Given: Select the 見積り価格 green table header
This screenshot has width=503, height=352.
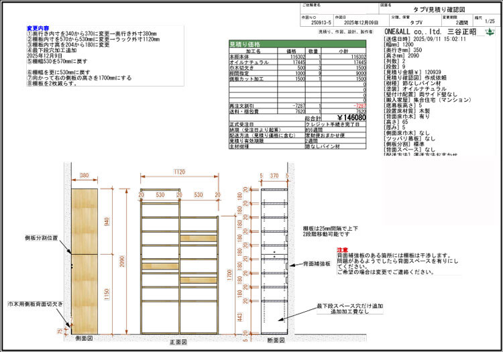Looking at the screenshot, I should (244, 44).
